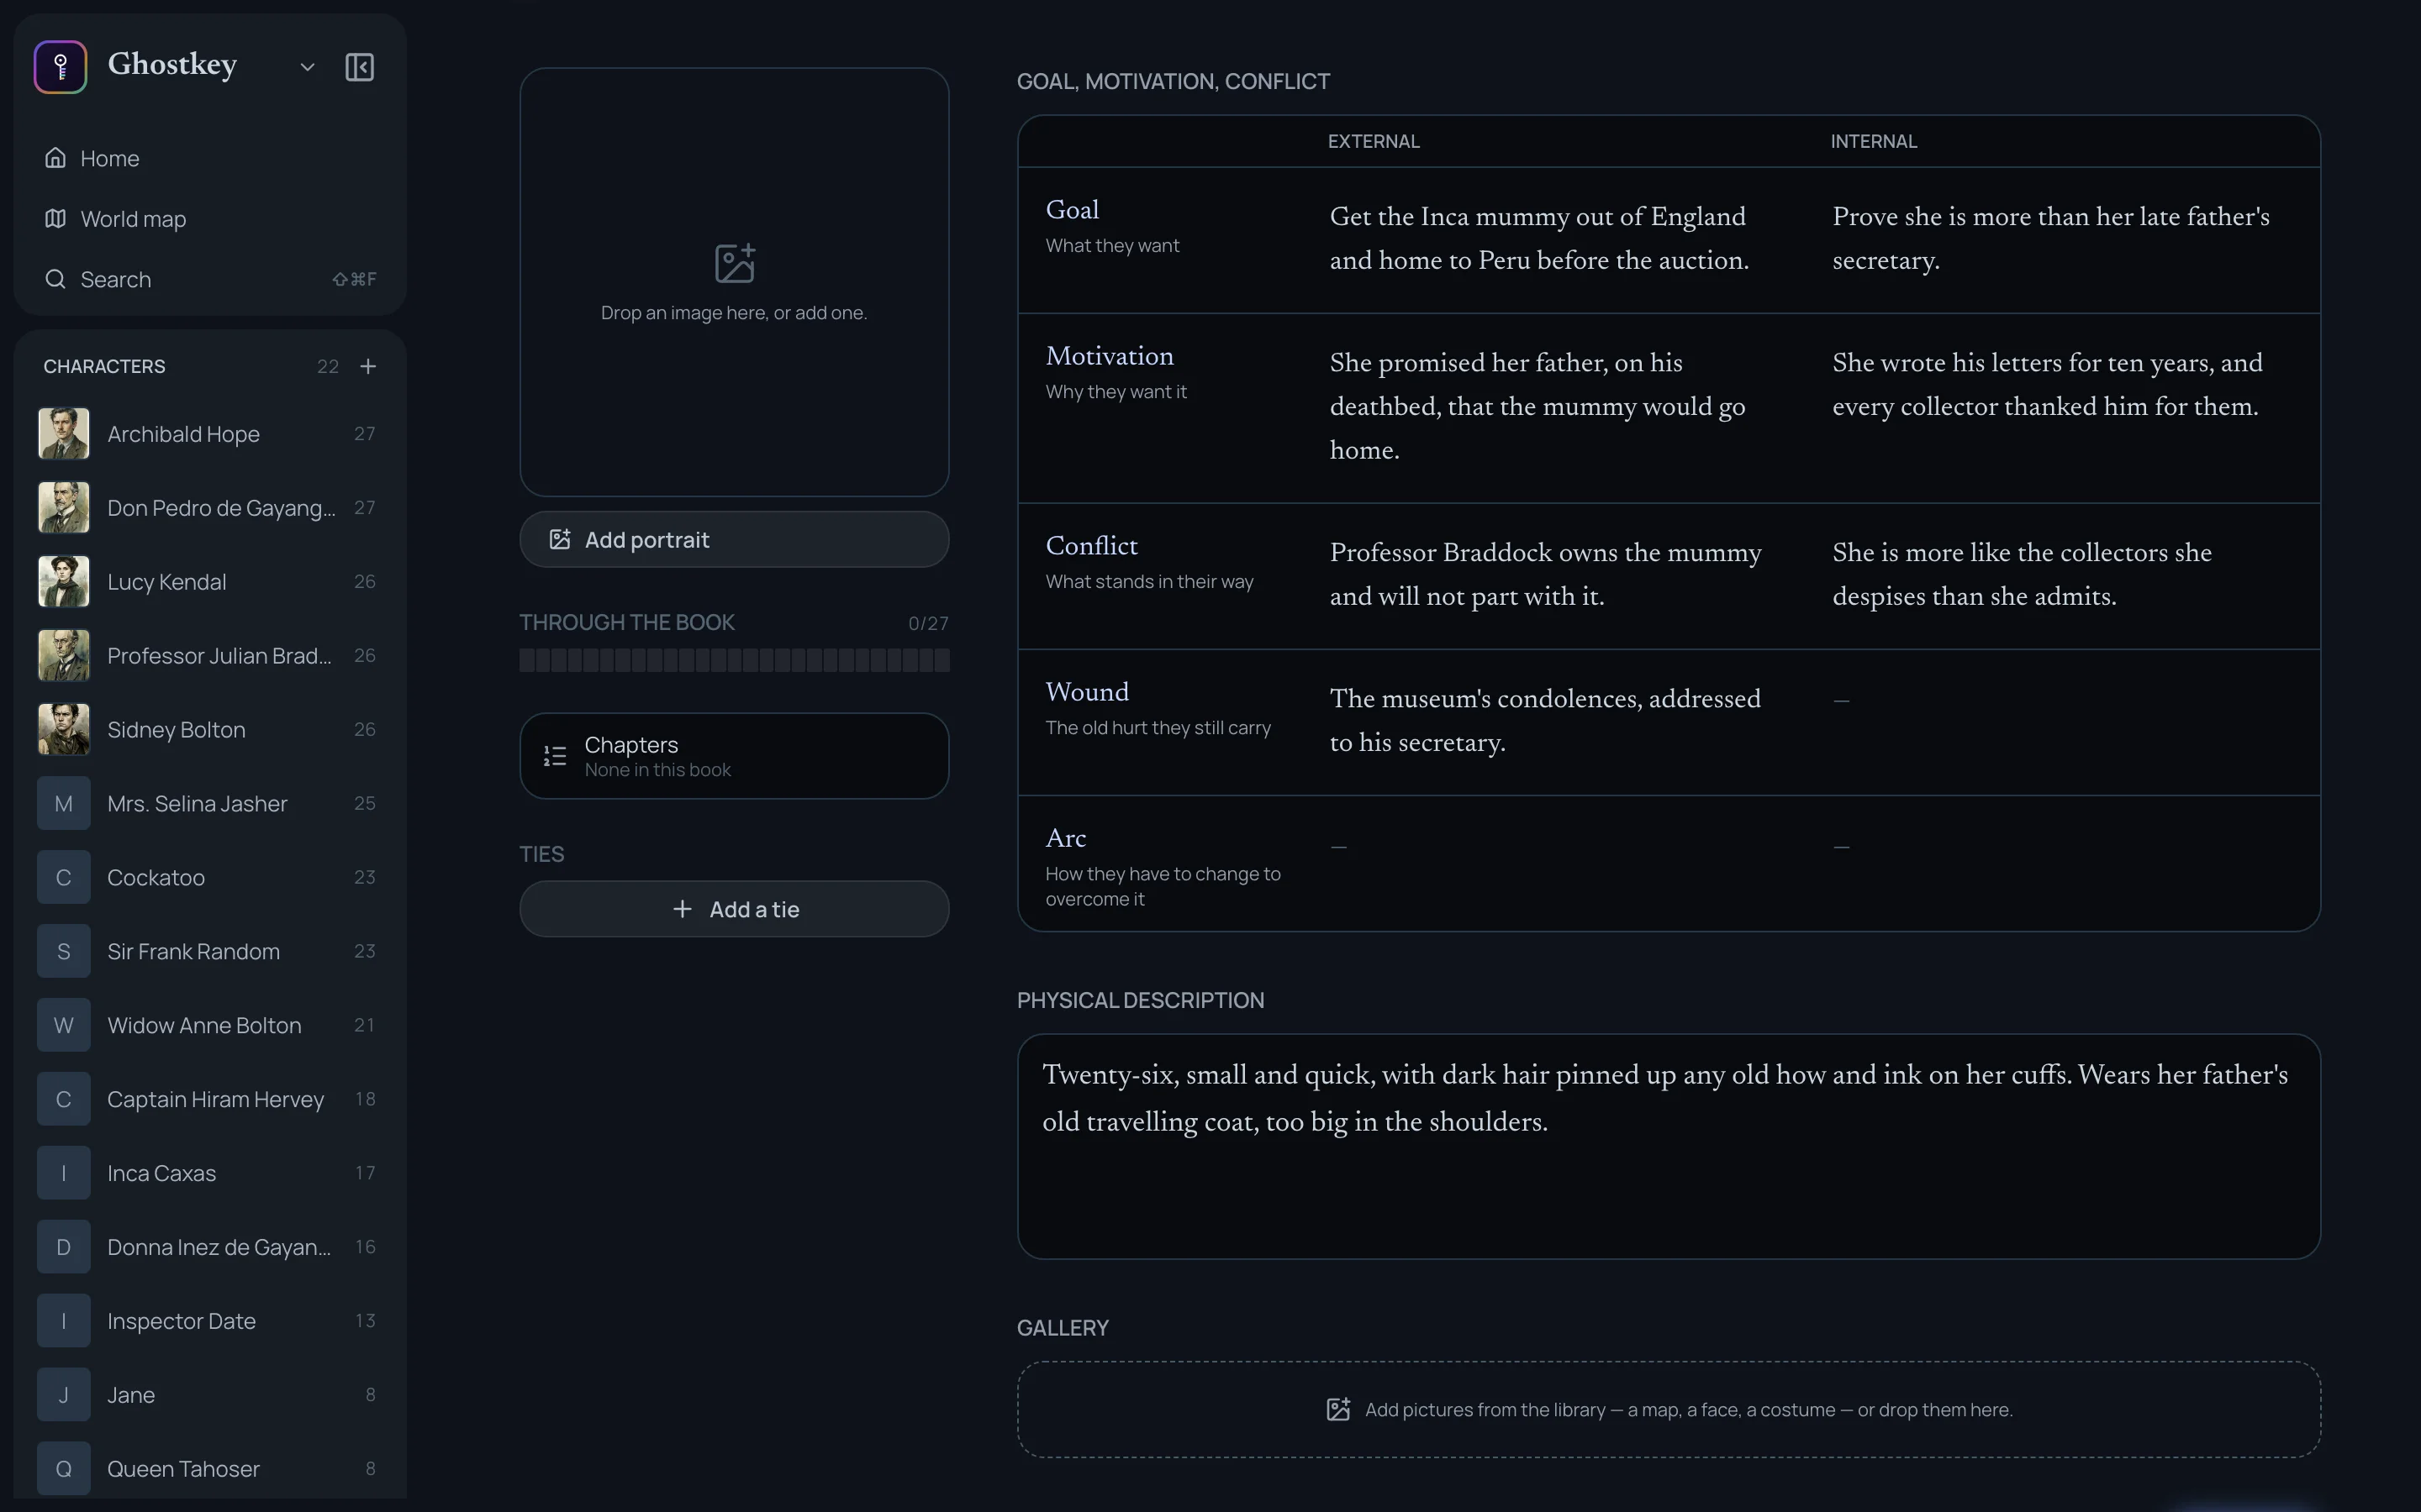The height and width of the screenshot is (1512, 2421).
Task: Click the Q avatar beside Queen Tahoser
Action: [x=63, y=1469]
